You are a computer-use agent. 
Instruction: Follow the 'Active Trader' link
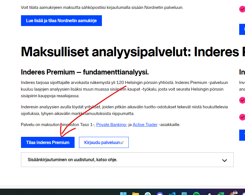[145, 125]
